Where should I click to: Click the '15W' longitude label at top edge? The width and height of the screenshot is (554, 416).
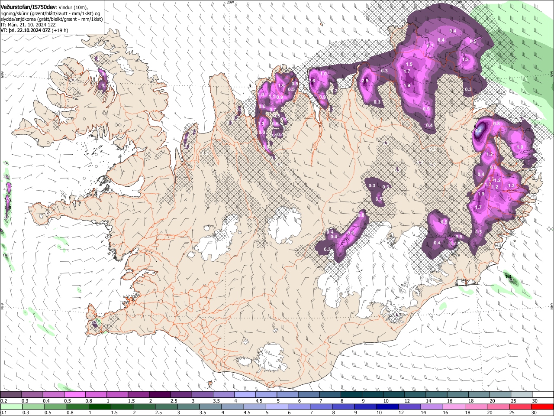click(x=459, y=2)
